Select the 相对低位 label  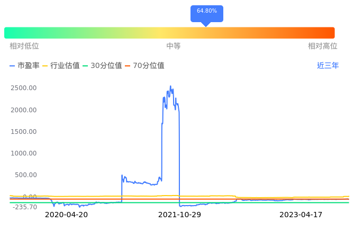24,46
